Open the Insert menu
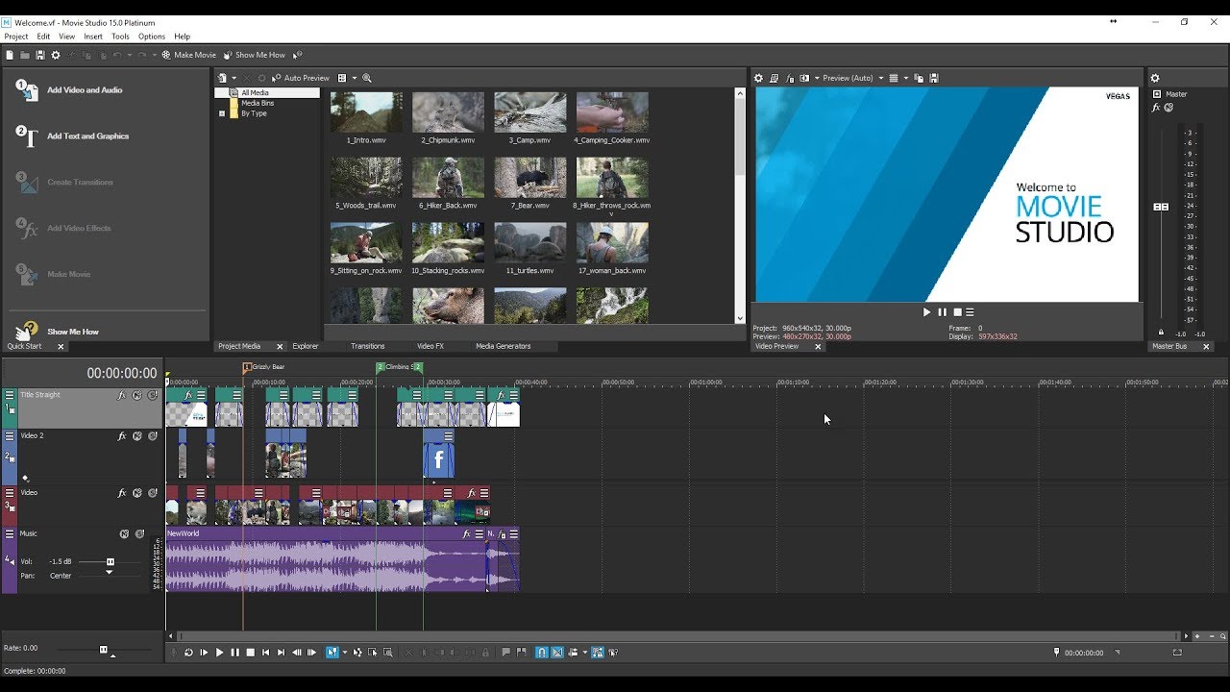This screenshot has height=692, width=1230. [93, 37]
